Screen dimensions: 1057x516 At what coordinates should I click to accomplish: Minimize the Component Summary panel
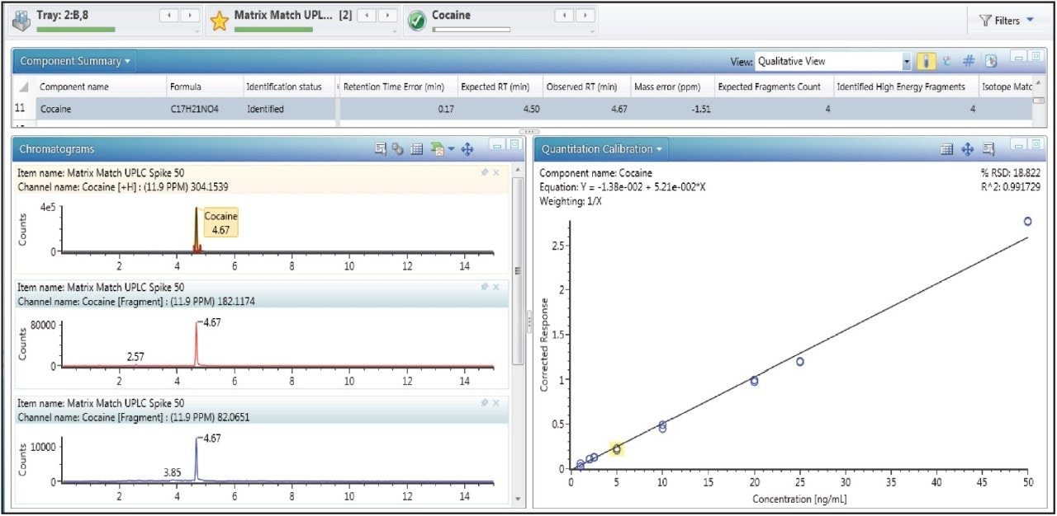coord(1019,56)
